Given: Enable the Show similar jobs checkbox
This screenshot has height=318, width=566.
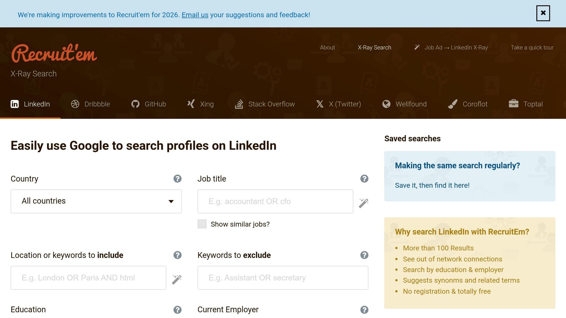Looking at the screenshot, I should coord(202,224).
